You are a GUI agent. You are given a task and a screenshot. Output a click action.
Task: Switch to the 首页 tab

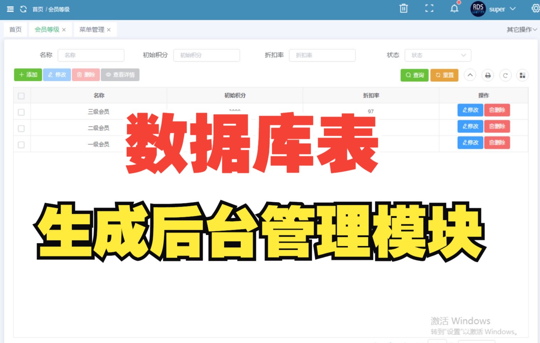[15, 30]
